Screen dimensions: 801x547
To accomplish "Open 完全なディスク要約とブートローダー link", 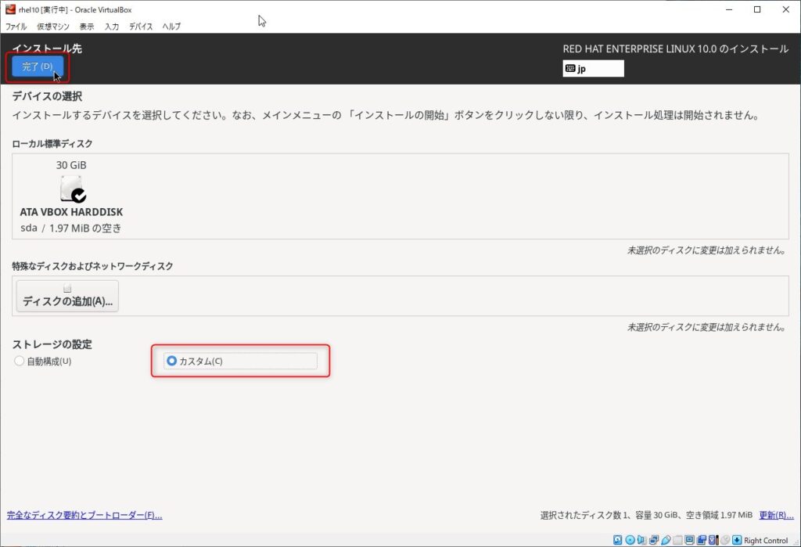I will point(84,515).
